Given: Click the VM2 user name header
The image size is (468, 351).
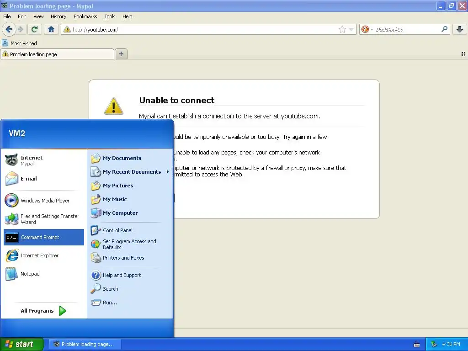Looking at the screenshot, I should click(17, 133).
